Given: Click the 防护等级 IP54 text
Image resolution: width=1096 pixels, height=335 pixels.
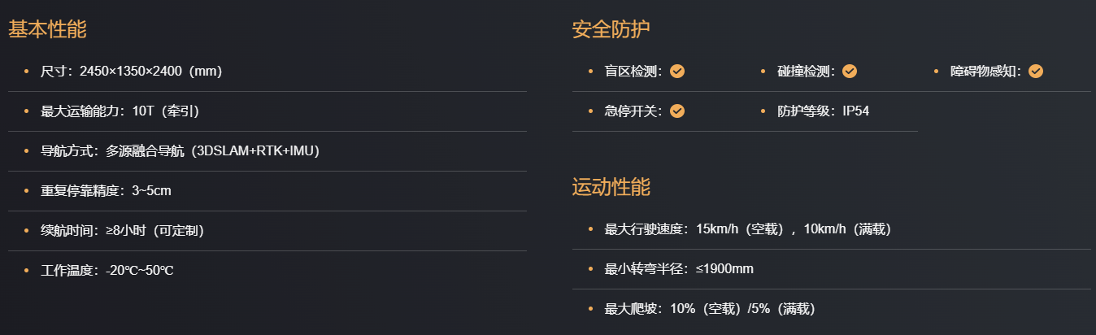Looking at the screenshot, I should pos(823,111).
